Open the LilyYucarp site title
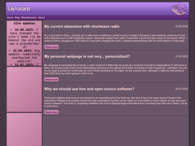The width and height of the screenshot is (195, 146). point(19,9)
